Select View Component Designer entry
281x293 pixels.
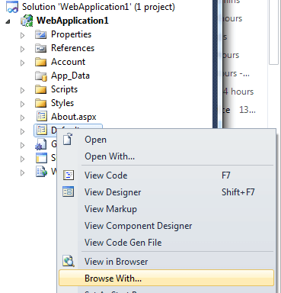139,226
